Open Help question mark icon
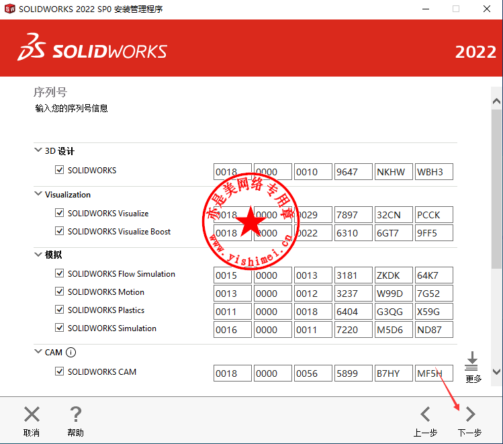Viewport: 503px width, 444px height. tap(76, 414)
